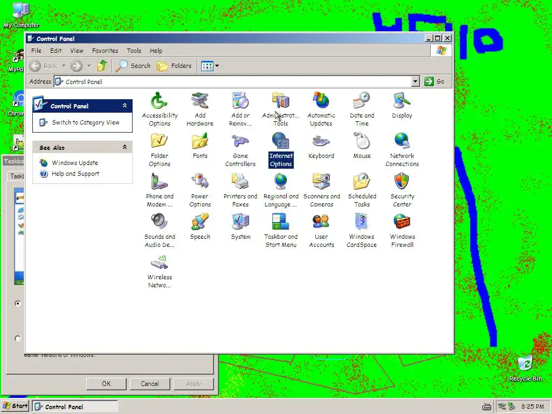The width and height of the screenshot is (552, 414).
Task: Open Wireless Network Setup icon
Action: point(160,271)
